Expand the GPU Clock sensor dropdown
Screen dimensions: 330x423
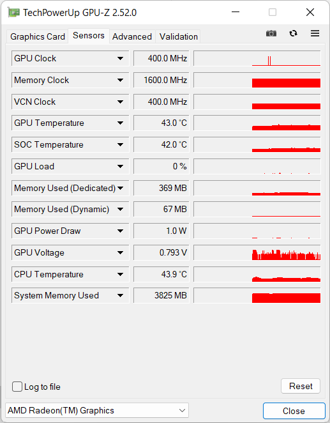[x=120, y=58]
